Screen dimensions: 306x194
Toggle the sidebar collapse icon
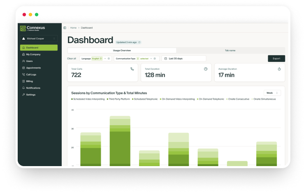pos(65,28)
